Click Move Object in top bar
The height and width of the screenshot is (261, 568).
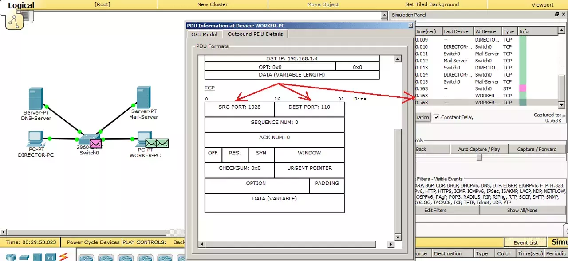coord(323,4)
